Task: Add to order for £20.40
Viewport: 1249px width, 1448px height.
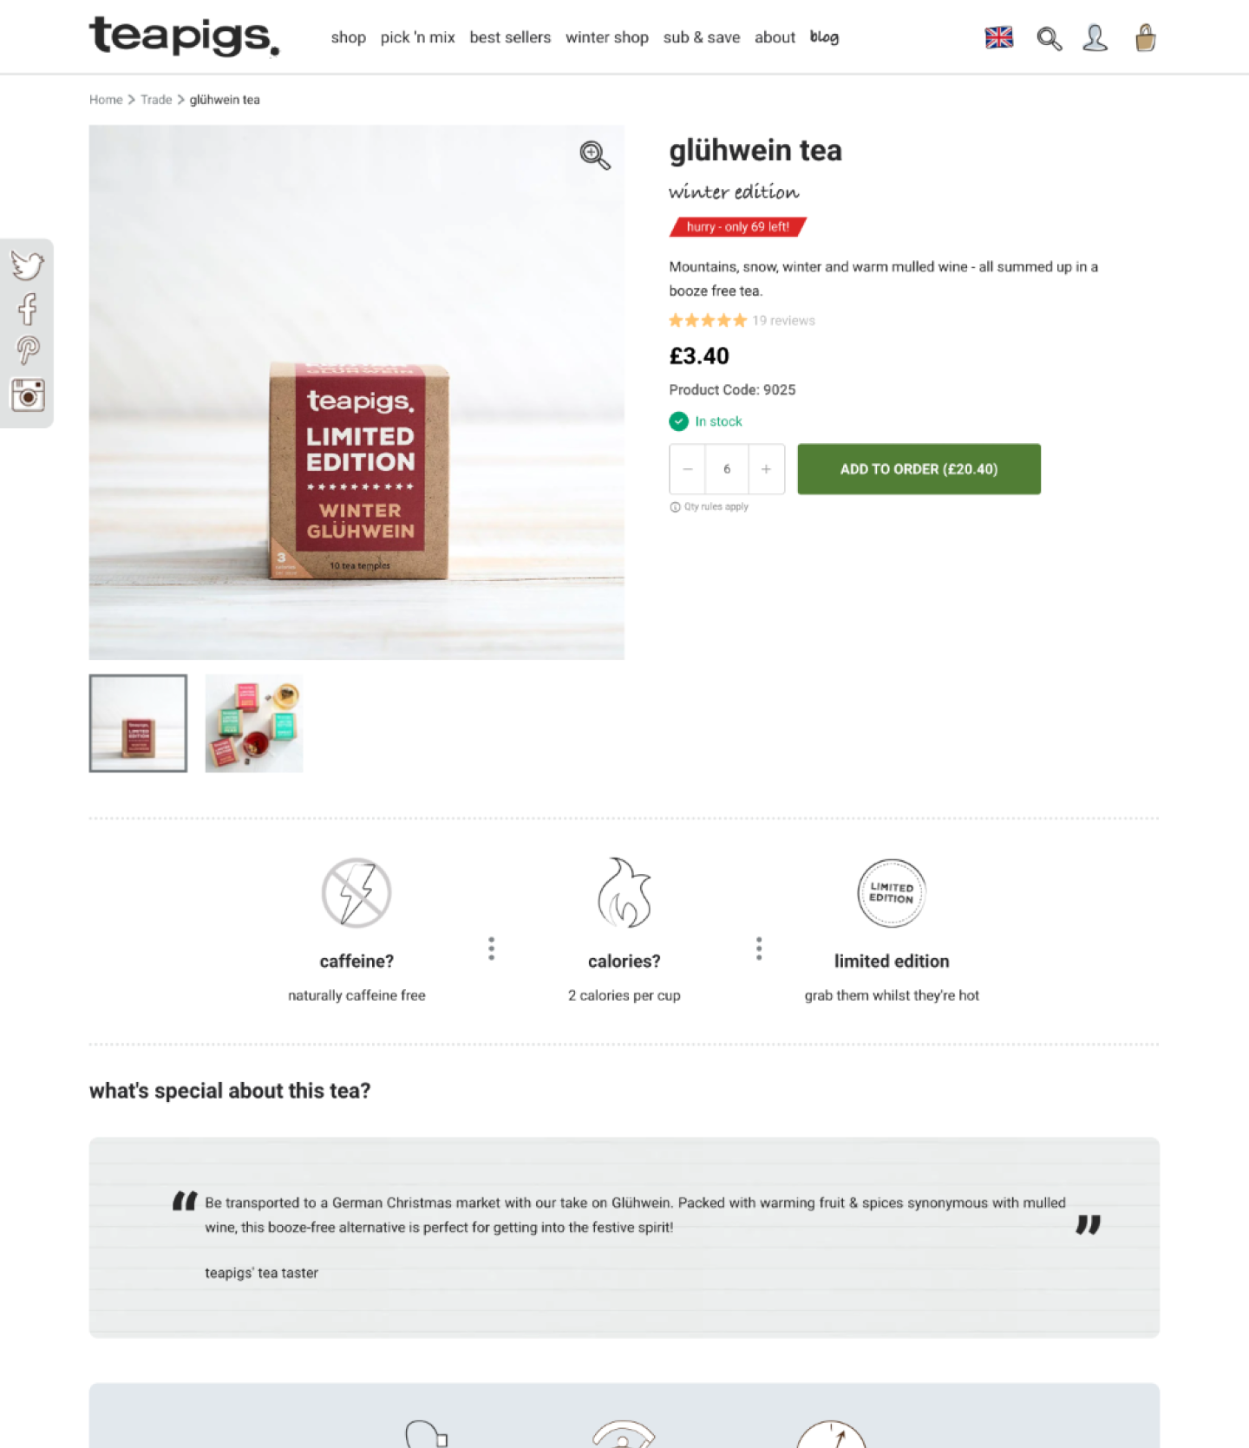Action: pyautogui.click(x=919, y=469)
